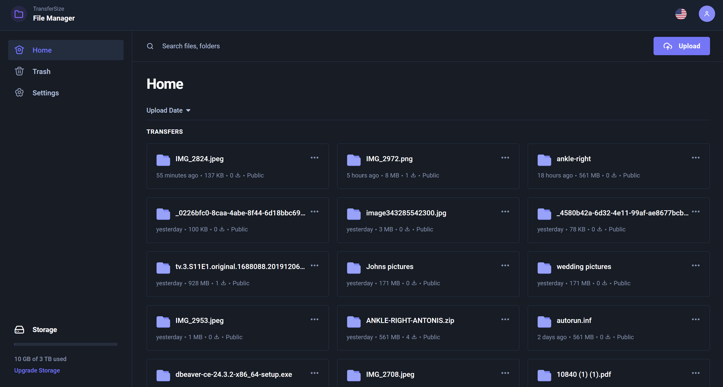Click the Upgrade Storage link
Viewport: 723px width, 387px height.
point(37,370)
